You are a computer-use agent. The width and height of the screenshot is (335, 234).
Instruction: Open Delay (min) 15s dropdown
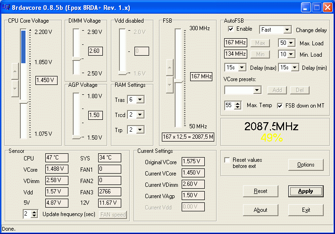(x=295, y=68)
